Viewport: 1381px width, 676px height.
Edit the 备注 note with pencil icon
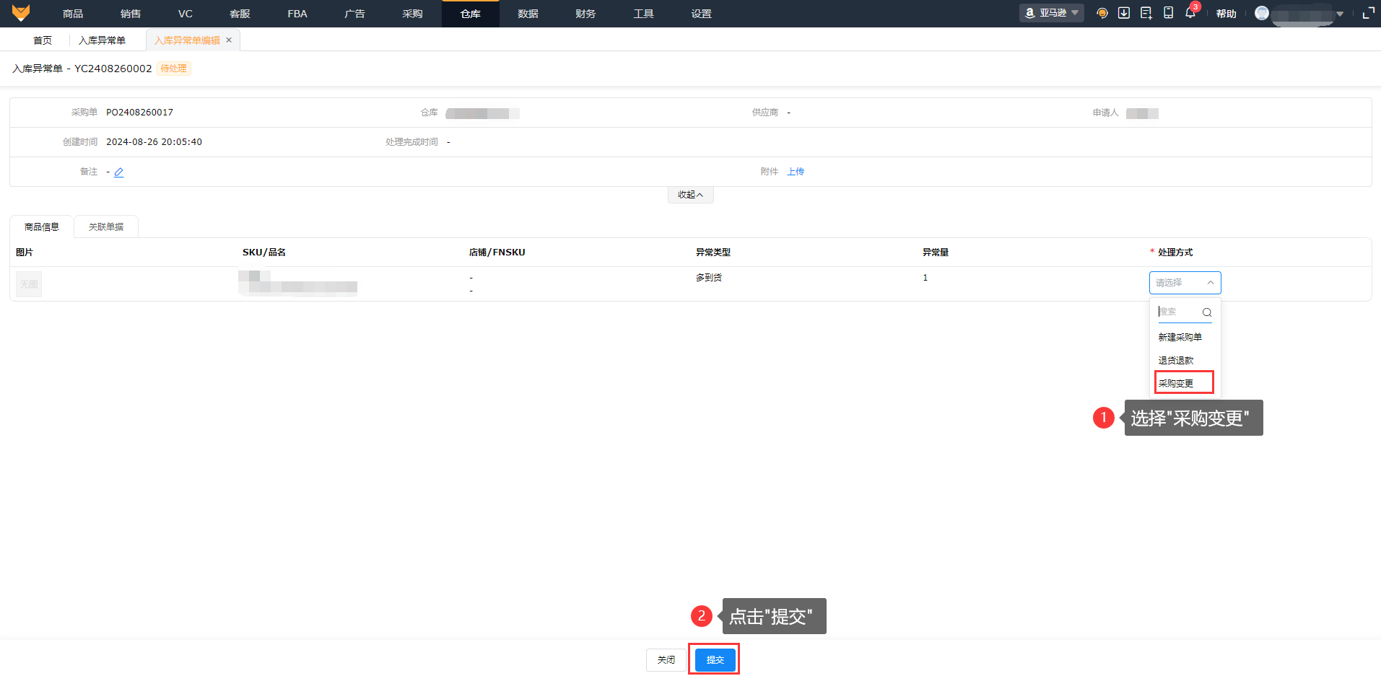coord(119,172)
